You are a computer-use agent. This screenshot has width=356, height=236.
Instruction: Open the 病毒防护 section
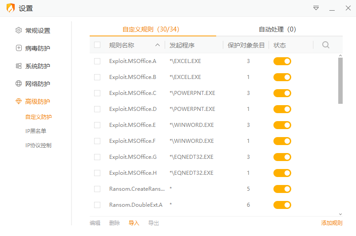tap(38, 48)
